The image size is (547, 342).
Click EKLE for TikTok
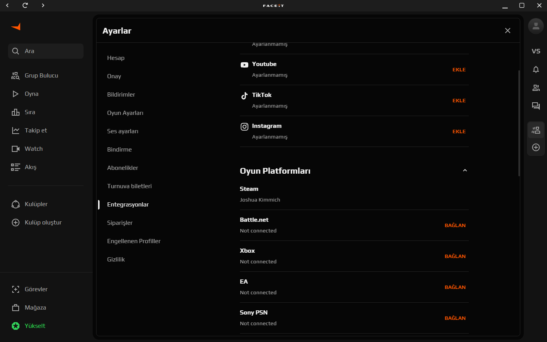coord(459,101)
